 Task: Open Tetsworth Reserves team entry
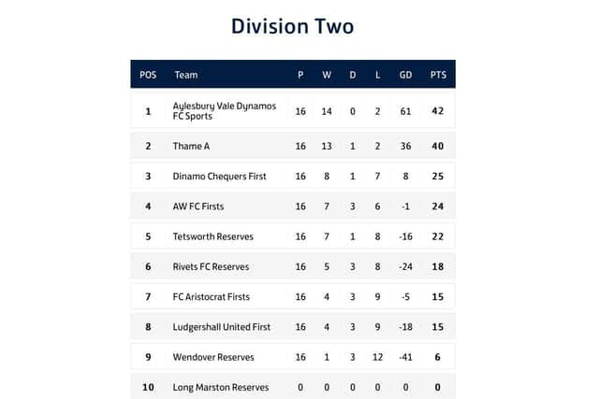click(x=212, y=236)
